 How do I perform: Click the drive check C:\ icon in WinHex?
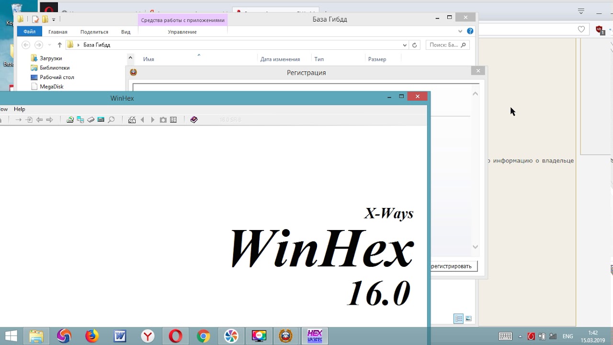click(x=132, y=120)
